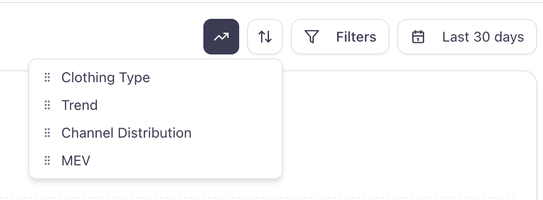Pick the Channel Distribution option

pos(126,133)
